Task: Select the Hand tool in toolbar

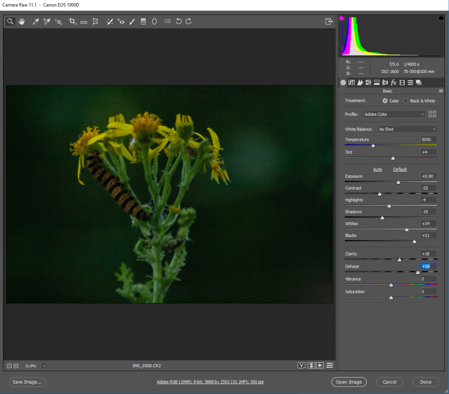Action: coord(21,21)
